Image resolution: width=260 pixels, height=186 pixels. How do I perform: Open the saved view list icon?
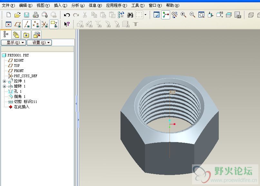(220, 15)
